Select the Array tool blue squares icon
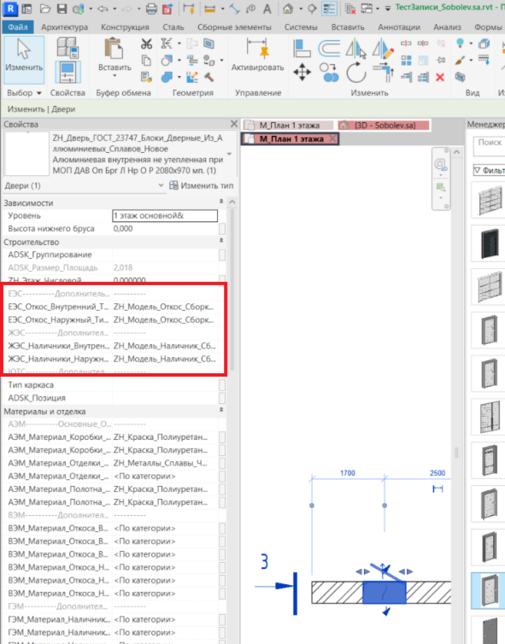Viewport: 505px width, 644px height. tap(406, 61)
